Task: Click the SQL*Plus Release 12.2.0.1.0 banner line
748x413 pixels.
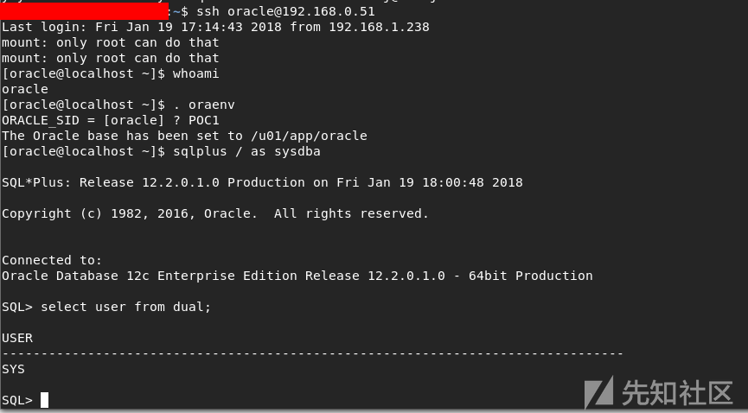Action: (262, 183)
